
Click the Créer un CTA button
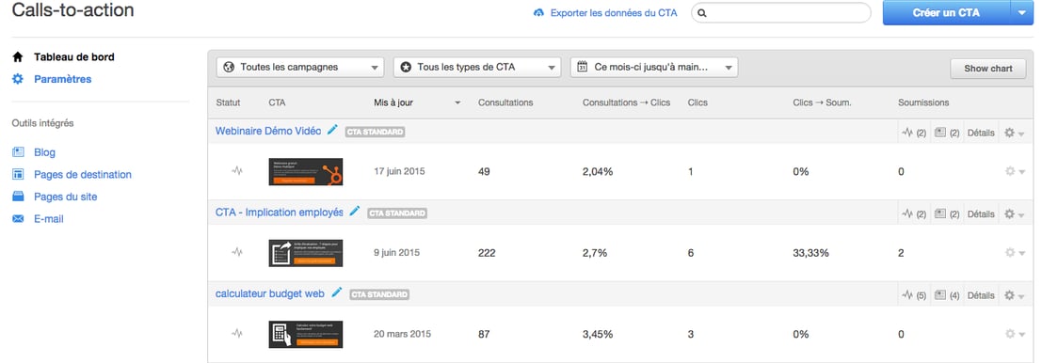[946, 12]
